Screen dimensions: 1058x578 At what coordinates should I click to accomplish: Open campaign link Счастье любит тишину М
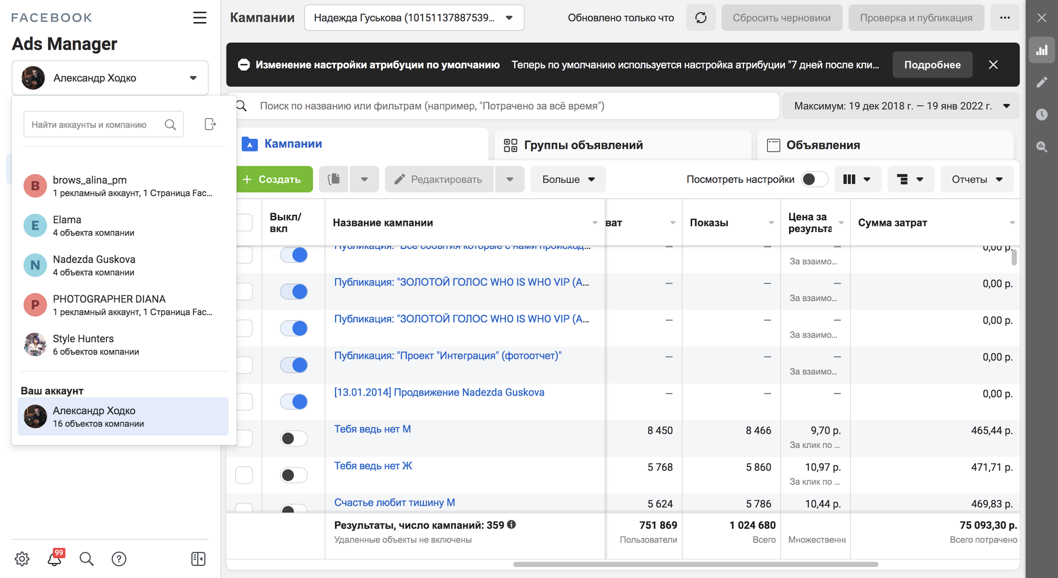click(395, 503)
